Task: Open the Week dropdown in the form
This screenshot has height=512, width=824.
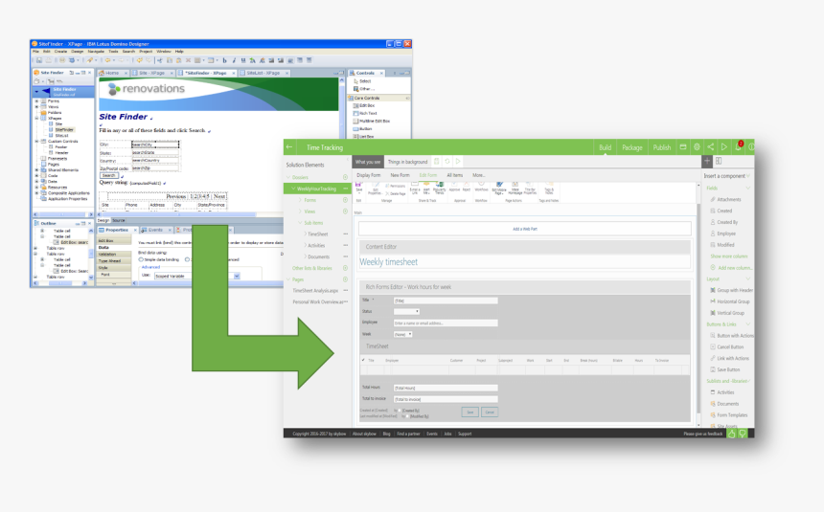Action: (403, 334)
